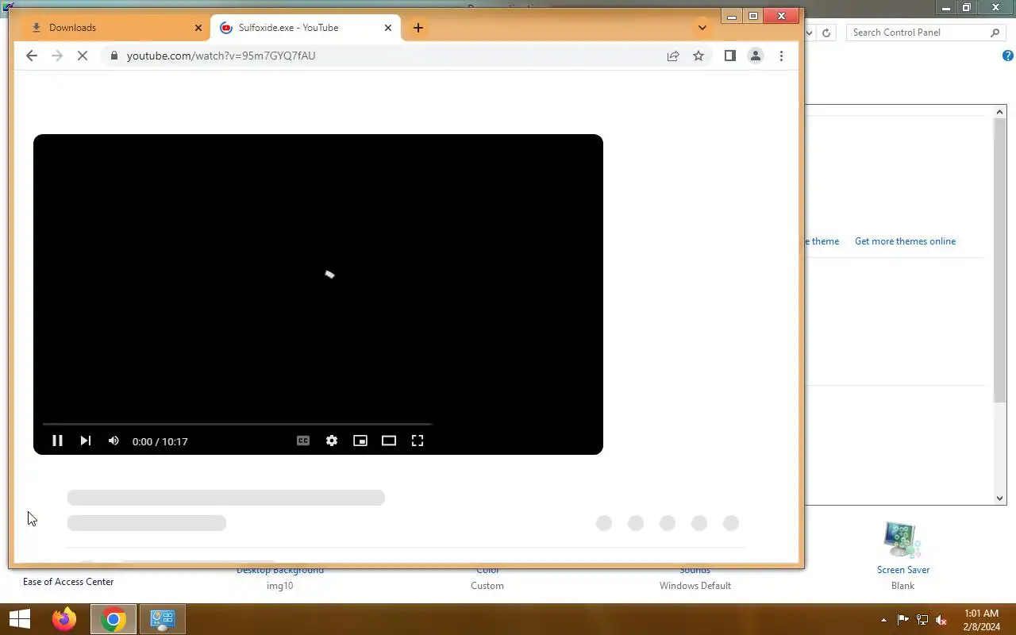The width and height of the screenshot is (1016, 635).
Task: Open Control Panel help
Action: (x=1008, y=56)
